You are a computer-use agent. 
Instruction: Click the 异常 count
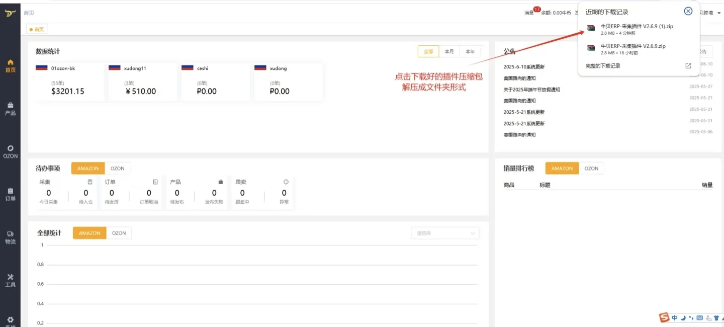coord(284,193)
